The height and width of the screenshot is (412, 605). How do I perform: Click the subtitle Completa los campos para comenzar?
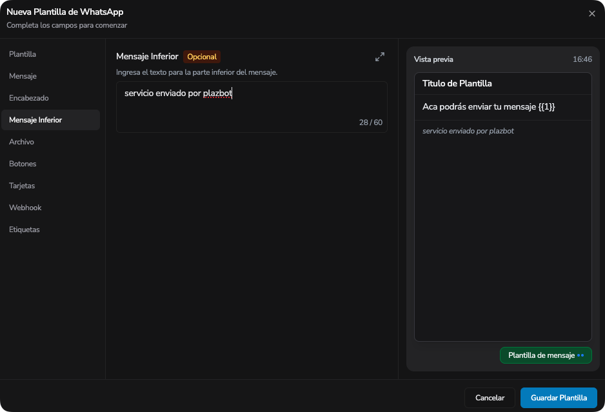click(x=66, y=25)
